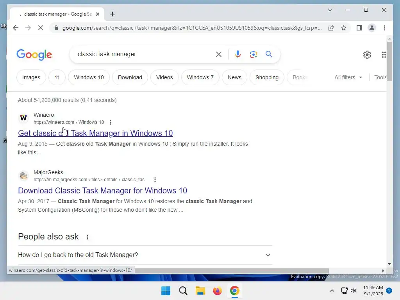
Task: Show hidden system tray icons
Action: click(x=332, y=291)
